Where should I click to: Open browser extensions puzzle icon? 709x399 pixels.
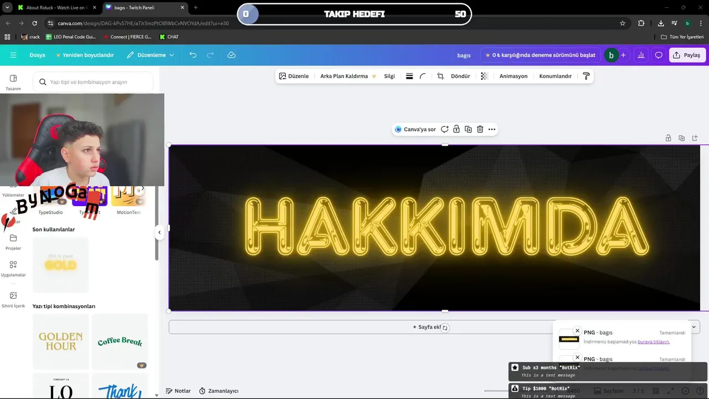pyautogui.click(x=641, y=23)
